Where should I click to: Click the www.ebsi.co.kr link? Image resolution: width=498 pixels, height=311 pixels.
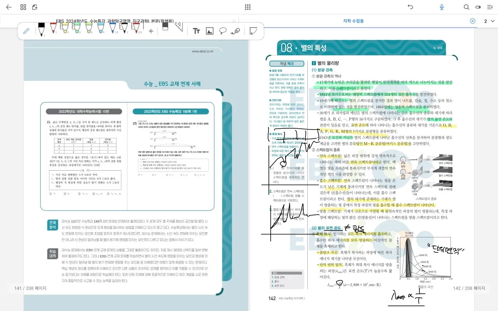pyautogui.click(x=202, y=51)
